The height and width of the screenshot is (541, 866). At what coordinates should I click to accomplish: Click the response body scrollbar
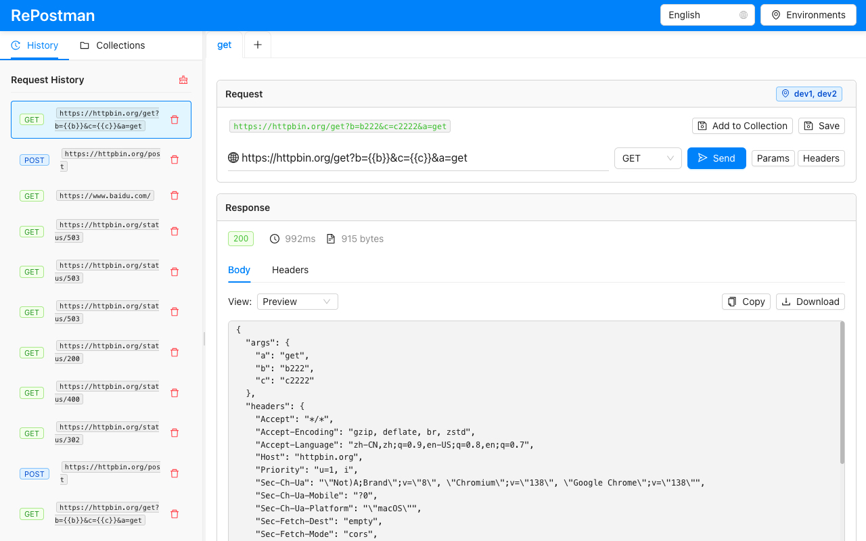tap(842, 392)
